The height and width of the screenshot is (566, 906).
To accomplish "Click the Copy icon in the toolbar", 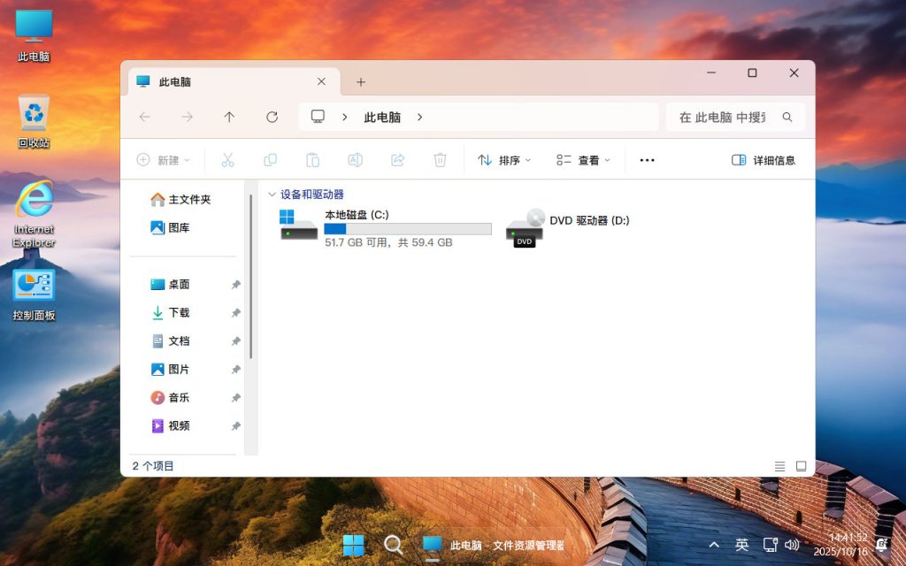I will click(270, 159).
